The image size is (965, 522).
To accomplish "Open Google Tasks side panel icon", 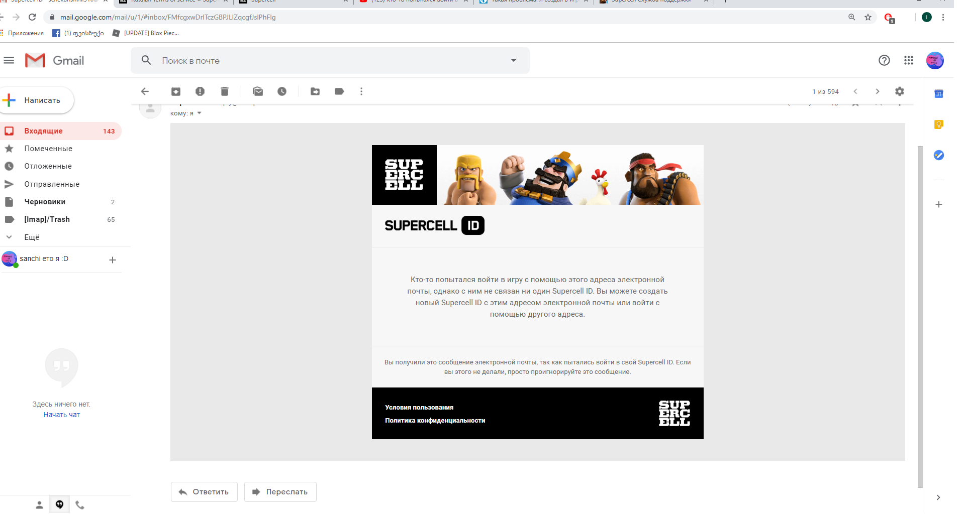I will [x=939, y=155].
